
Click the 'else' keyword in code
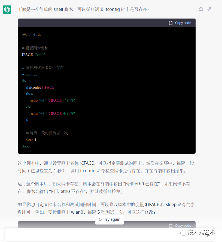pyautogui.click(x=29, y=107)
